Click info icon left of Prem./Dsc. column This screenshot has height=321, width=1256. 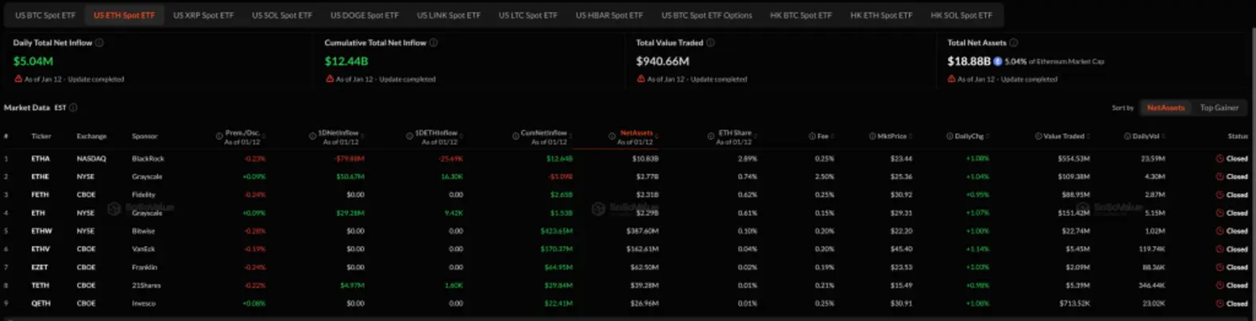pyautogui.click(x=219, y=137)
